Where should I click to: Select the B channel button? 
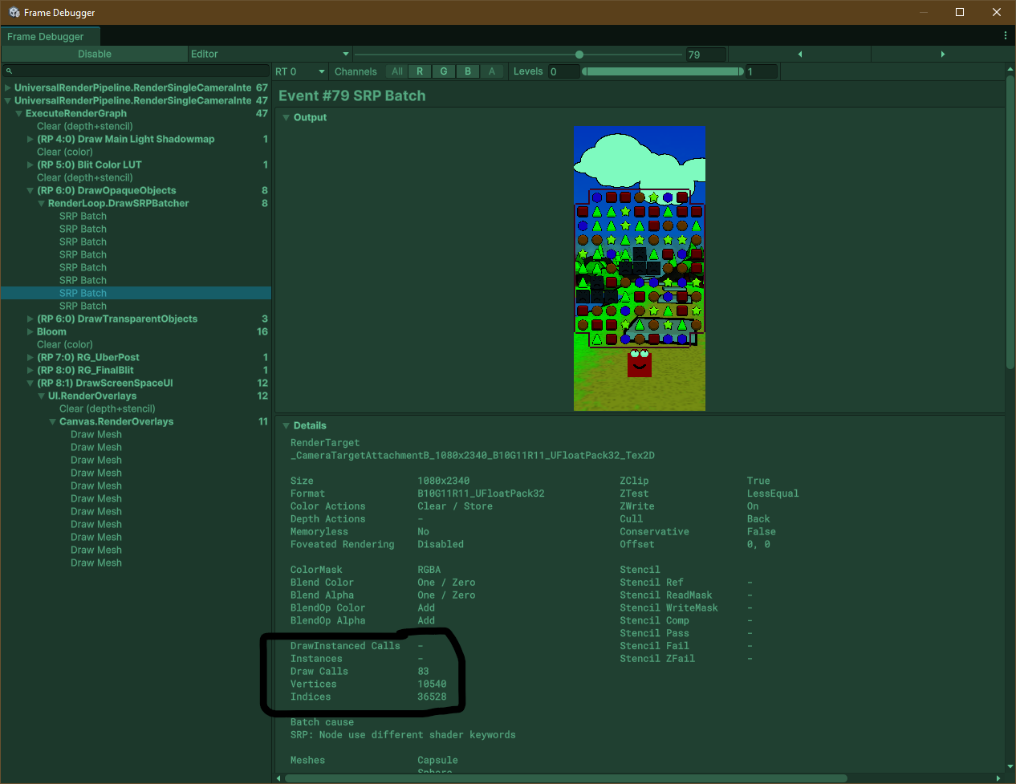point(468,71)
